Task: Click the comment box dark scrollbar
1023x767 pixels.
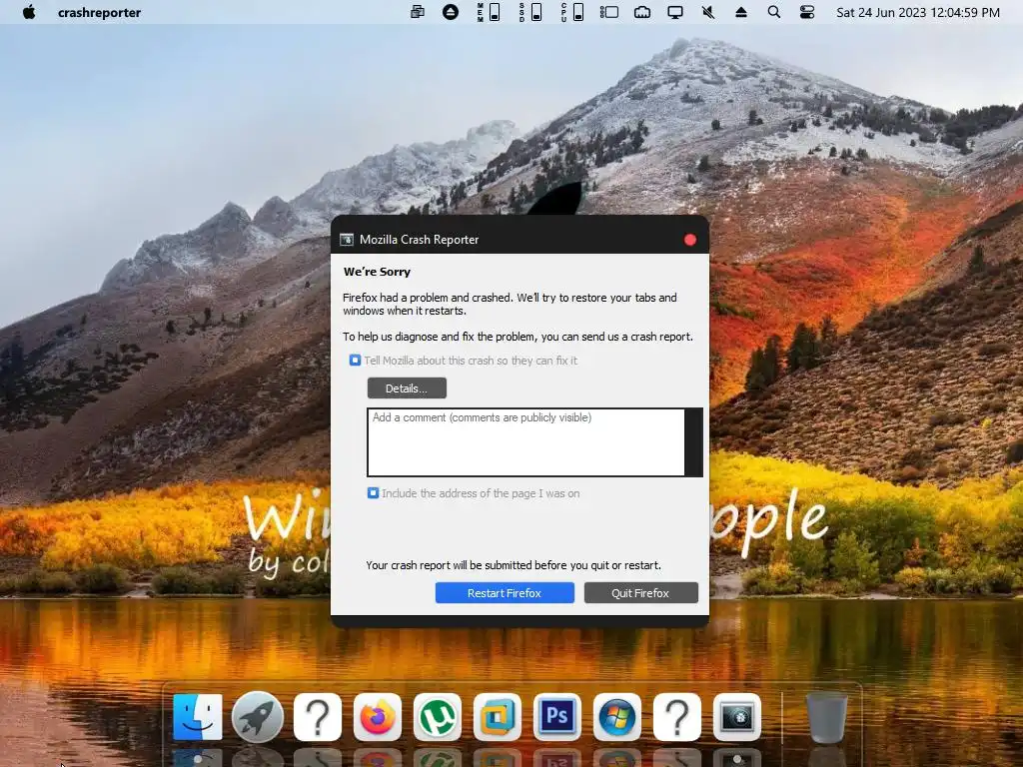Action: point(694,442)
